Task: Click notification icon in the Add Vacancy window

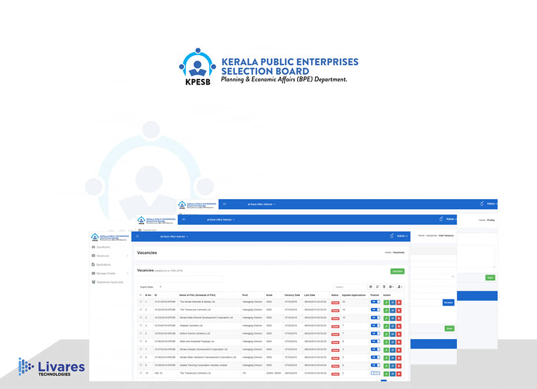Action: (441, 219)
